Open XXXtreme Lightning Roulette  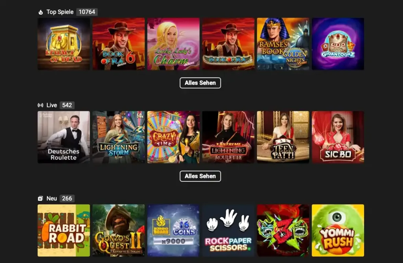tap(228, 137)
